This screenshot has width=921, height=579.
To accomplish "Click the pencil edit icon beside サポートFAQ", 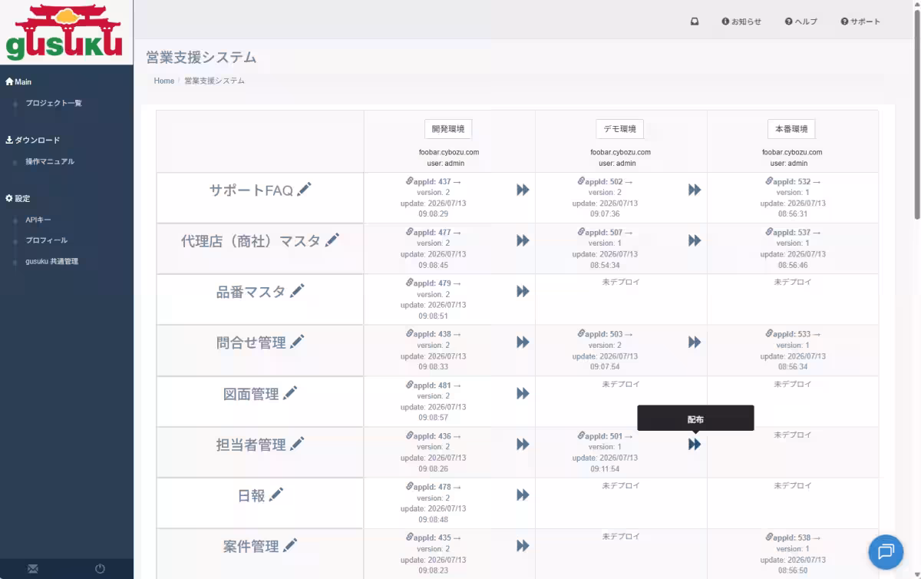I will (x=304, y=190).
